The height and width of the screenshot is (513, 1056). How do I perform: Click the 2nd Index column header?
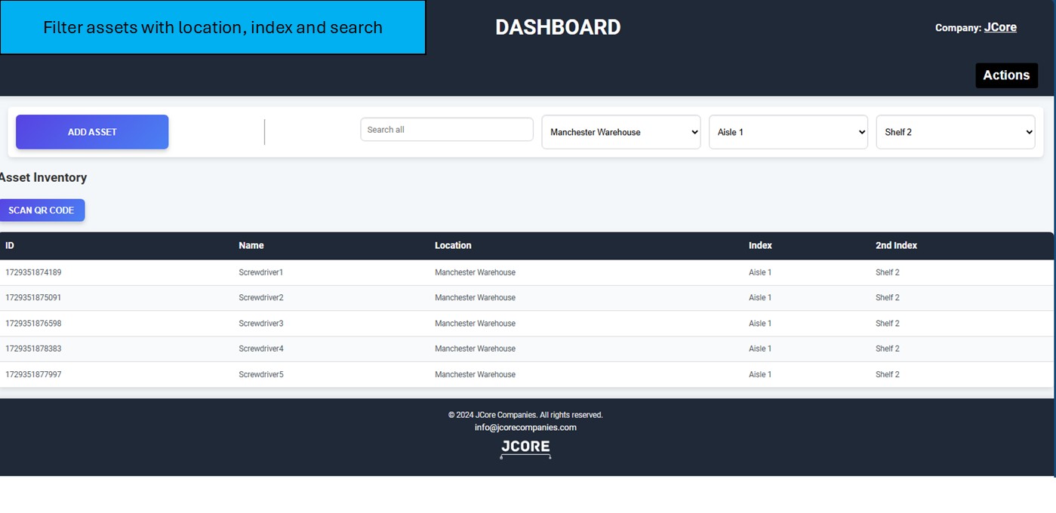896,245
